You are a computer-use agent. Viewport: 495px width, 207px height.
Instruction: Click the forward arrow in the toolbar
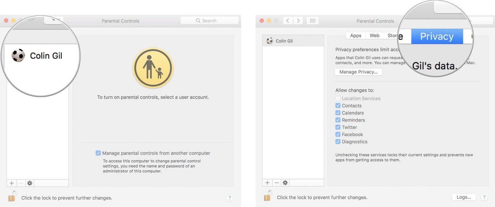click(x=298, y=21)
